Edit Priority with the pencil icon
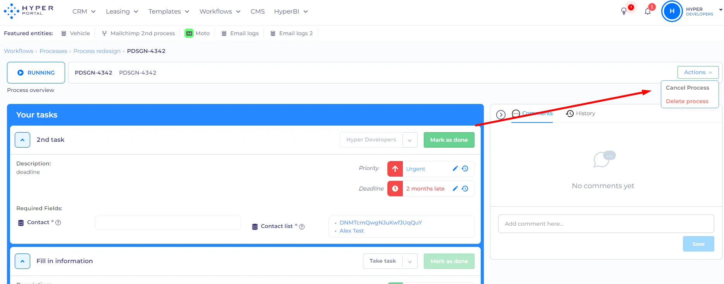 (455, 168)
